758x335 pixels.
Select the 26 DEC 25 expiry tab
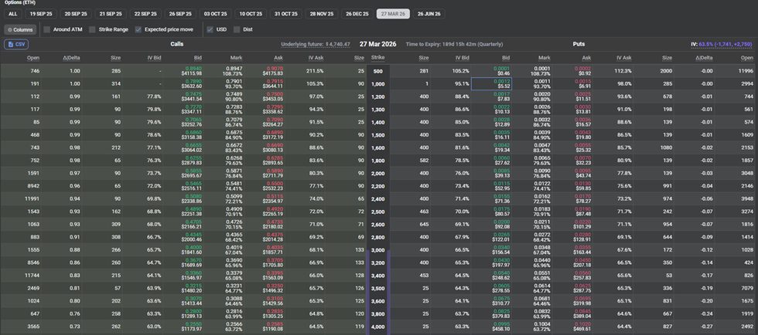(357, 14)
